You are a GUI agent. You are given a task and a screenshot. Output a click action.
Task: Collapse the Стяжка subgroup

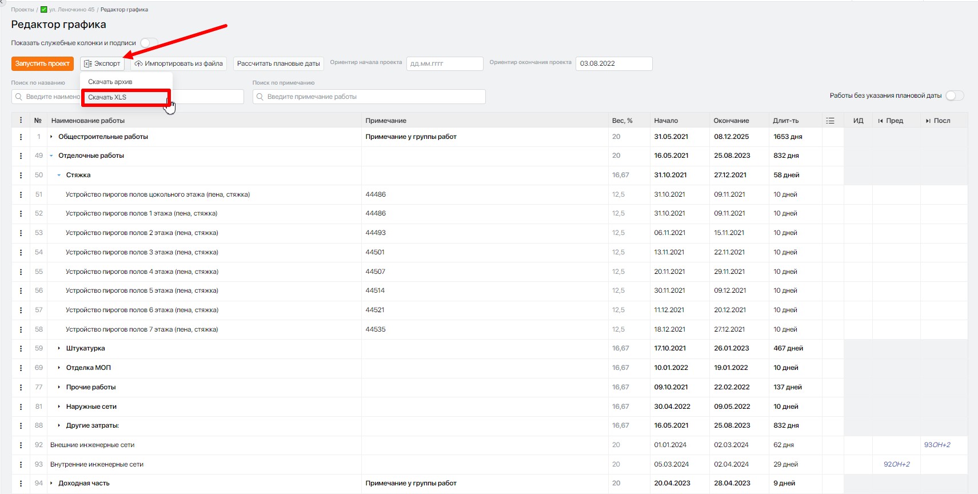tap(59, 175)
